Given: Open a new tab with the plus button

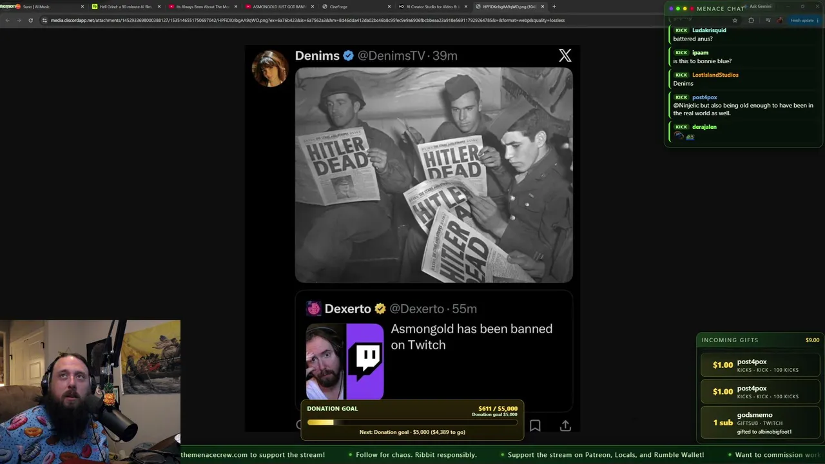Looking at the screenshot, I should coord(555,6).
